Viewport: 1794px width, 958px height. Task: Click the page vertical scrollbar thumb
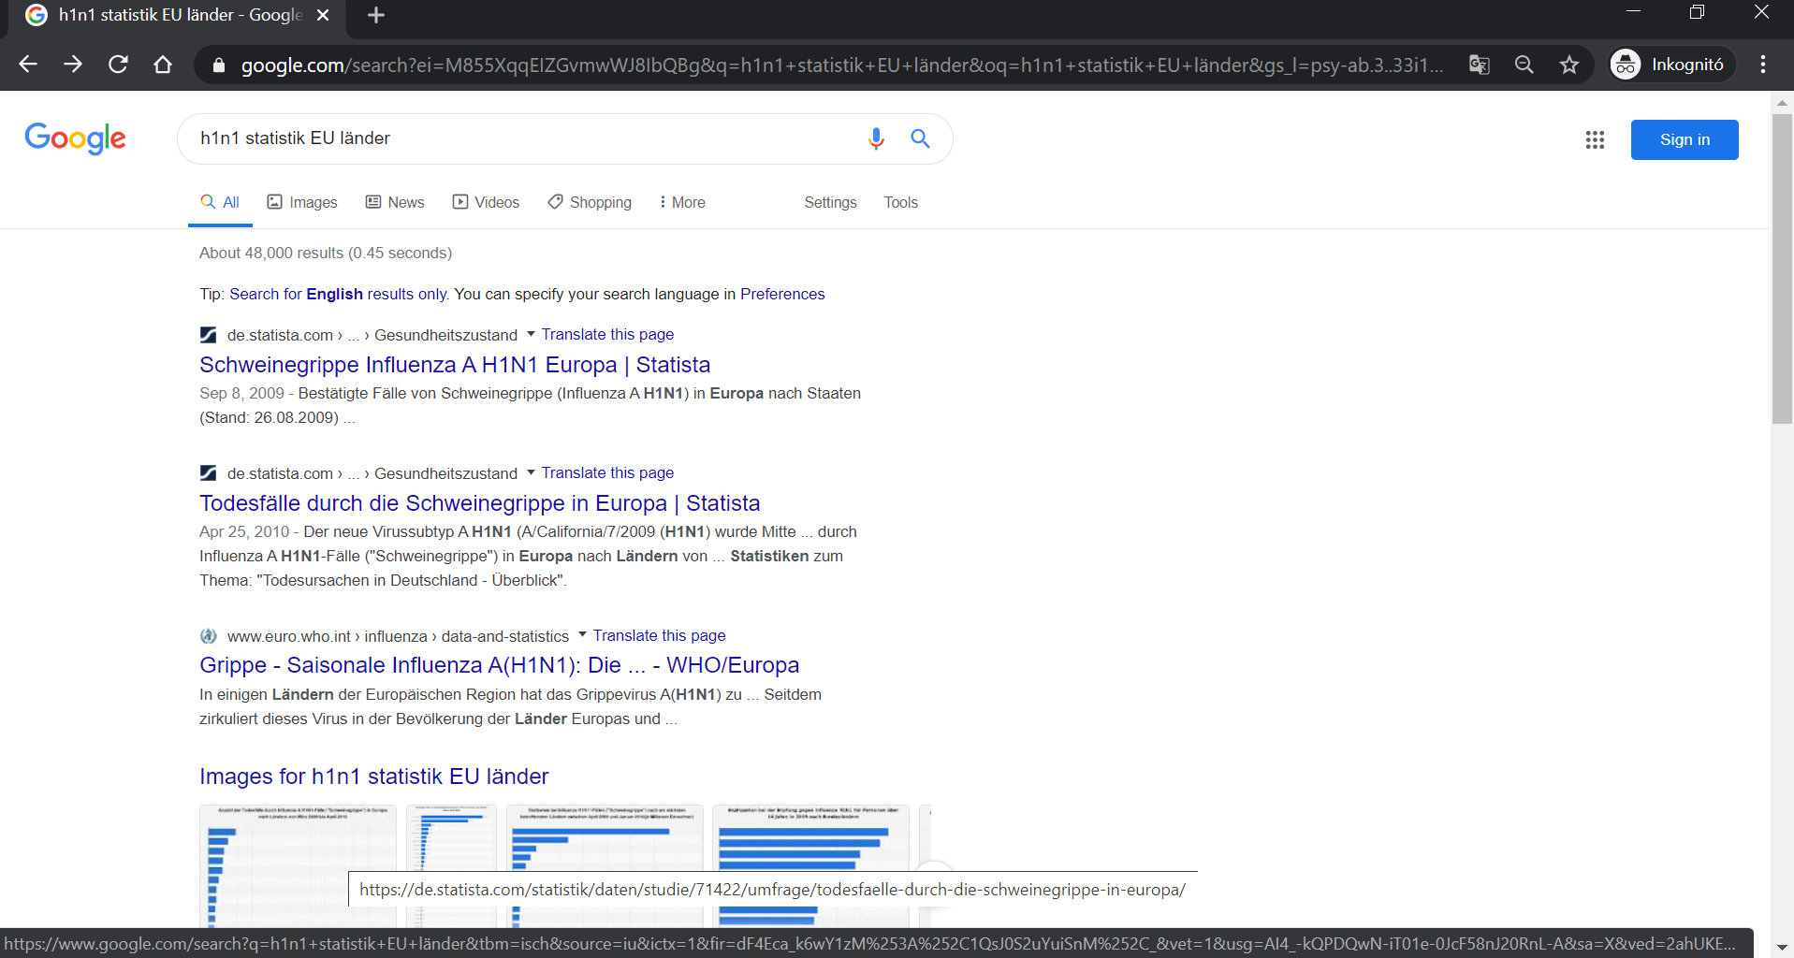[1782, 269]
